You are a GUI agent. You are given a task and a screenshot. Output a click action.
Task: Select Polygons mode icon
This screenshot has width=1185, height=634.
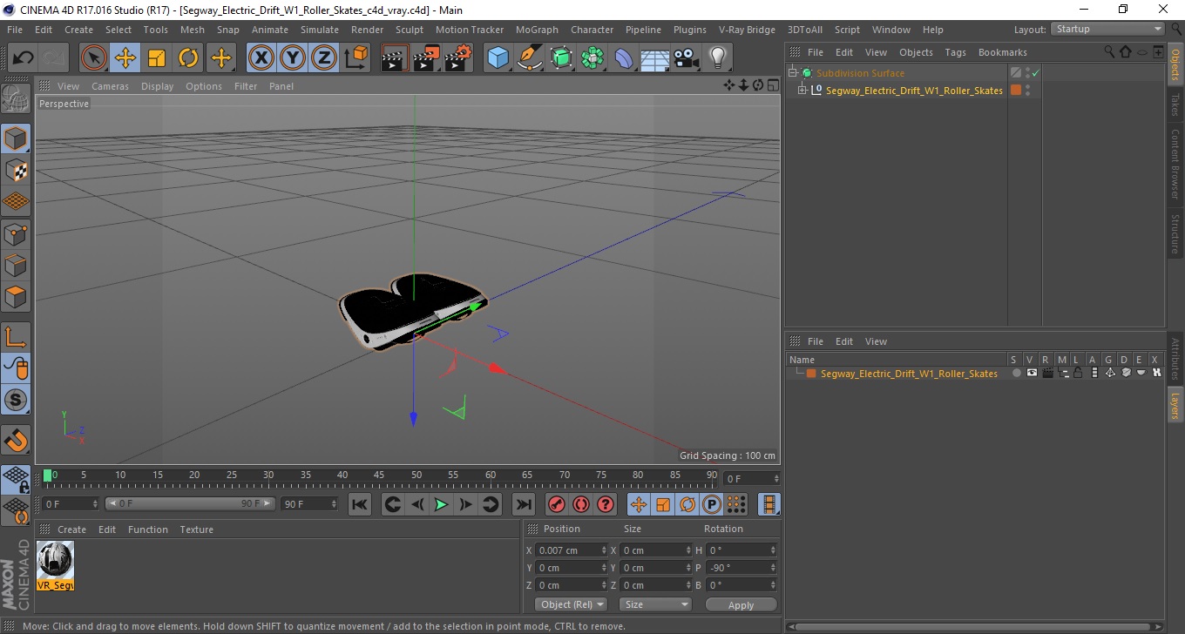point(16,296)
